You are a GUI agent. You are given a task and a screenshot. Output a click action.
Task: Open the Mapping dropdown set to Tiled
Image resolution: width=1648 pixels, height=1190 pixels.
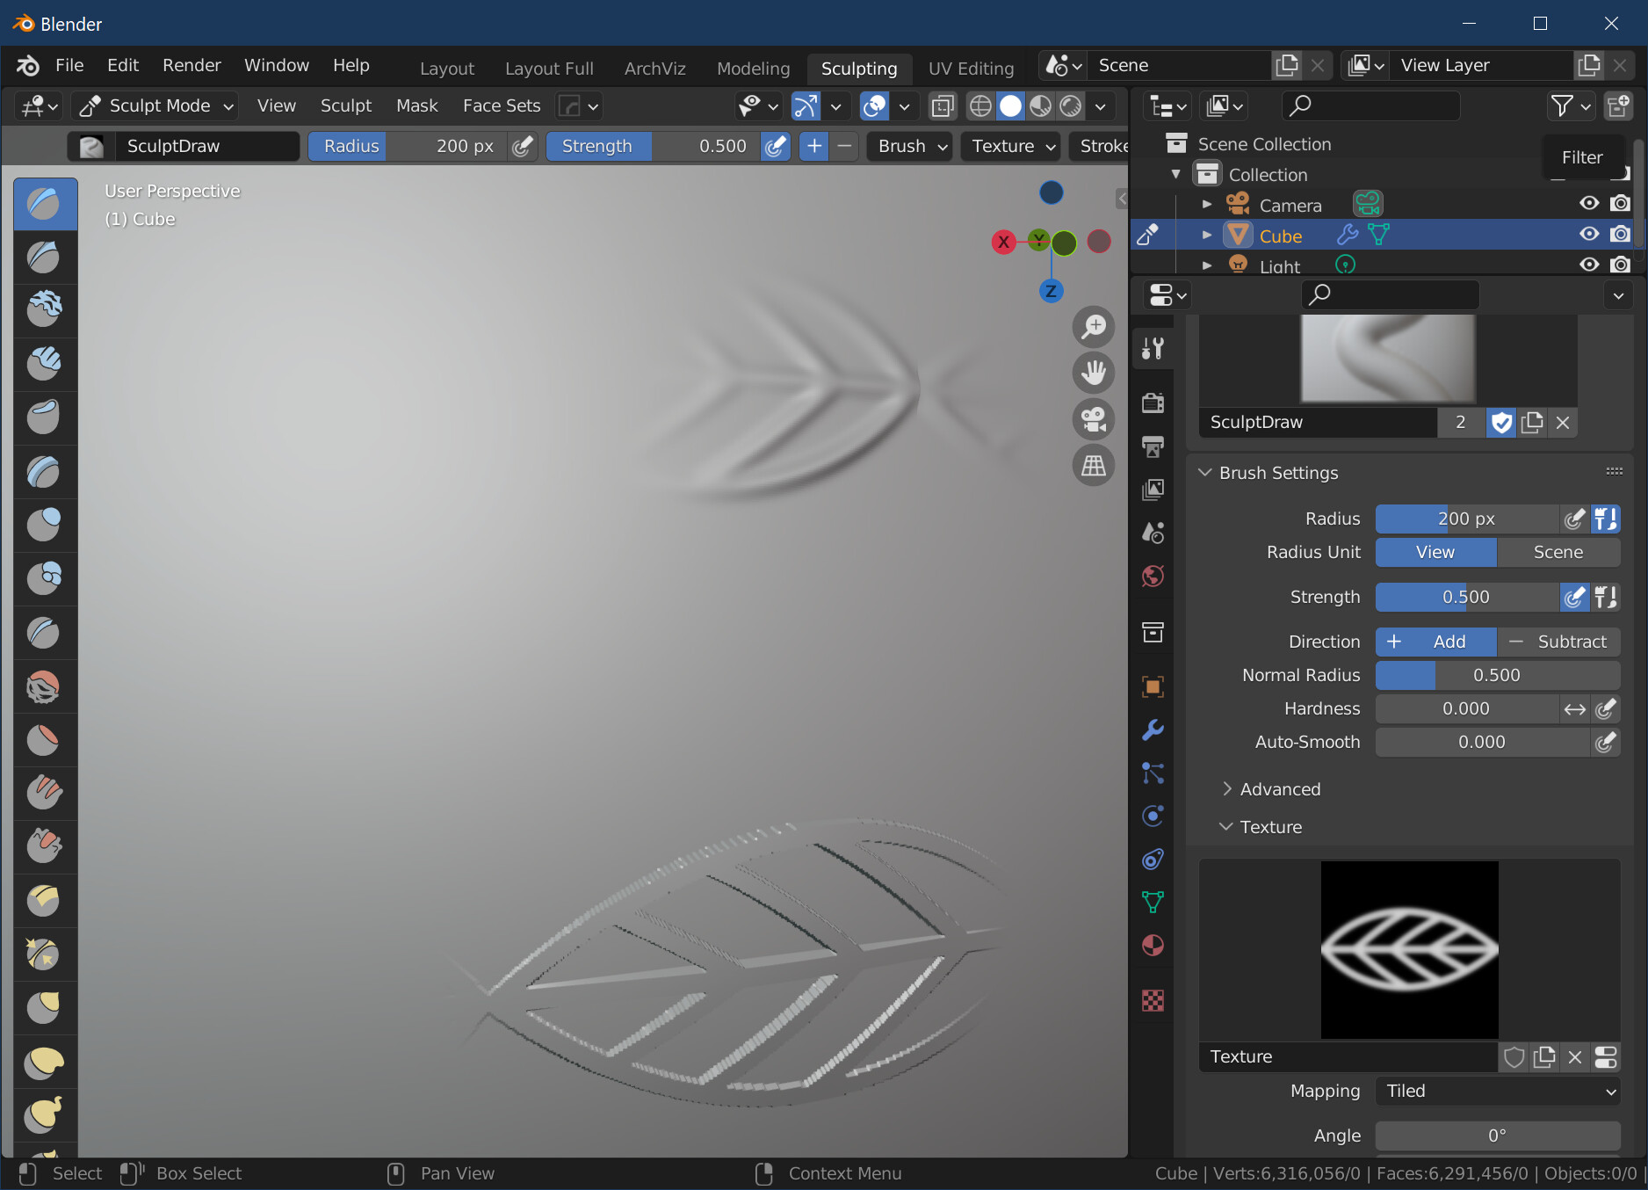coord(1498,1091)
